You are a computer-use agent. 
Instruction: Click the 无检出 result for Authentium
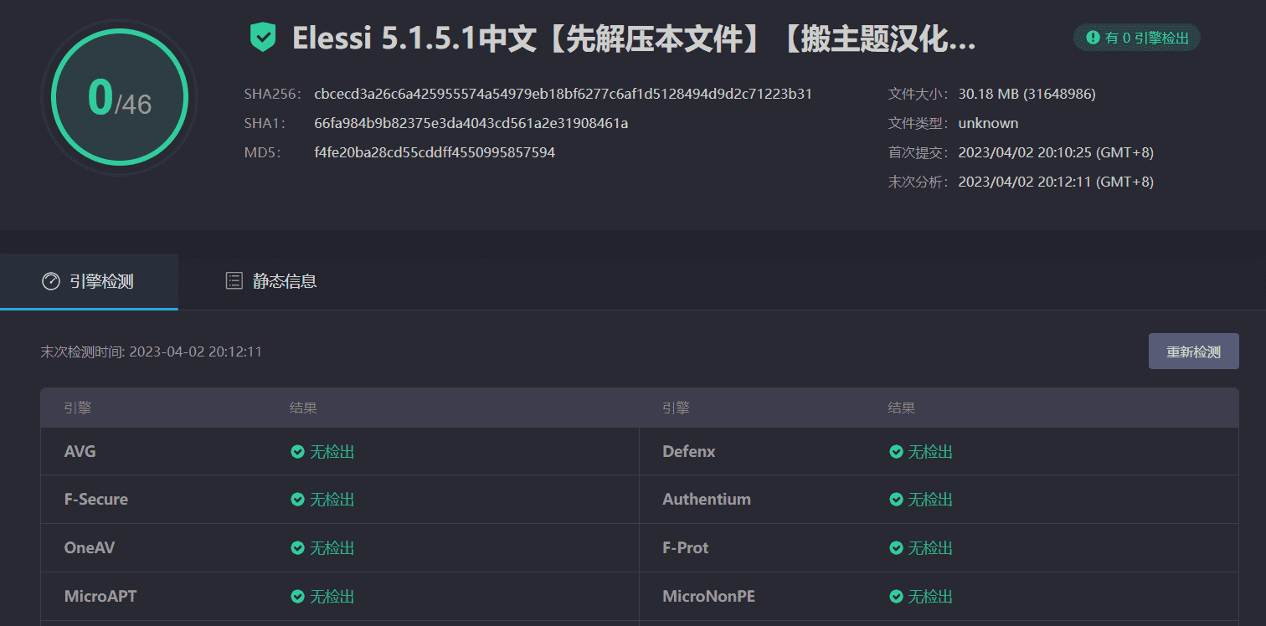[931, 500]
